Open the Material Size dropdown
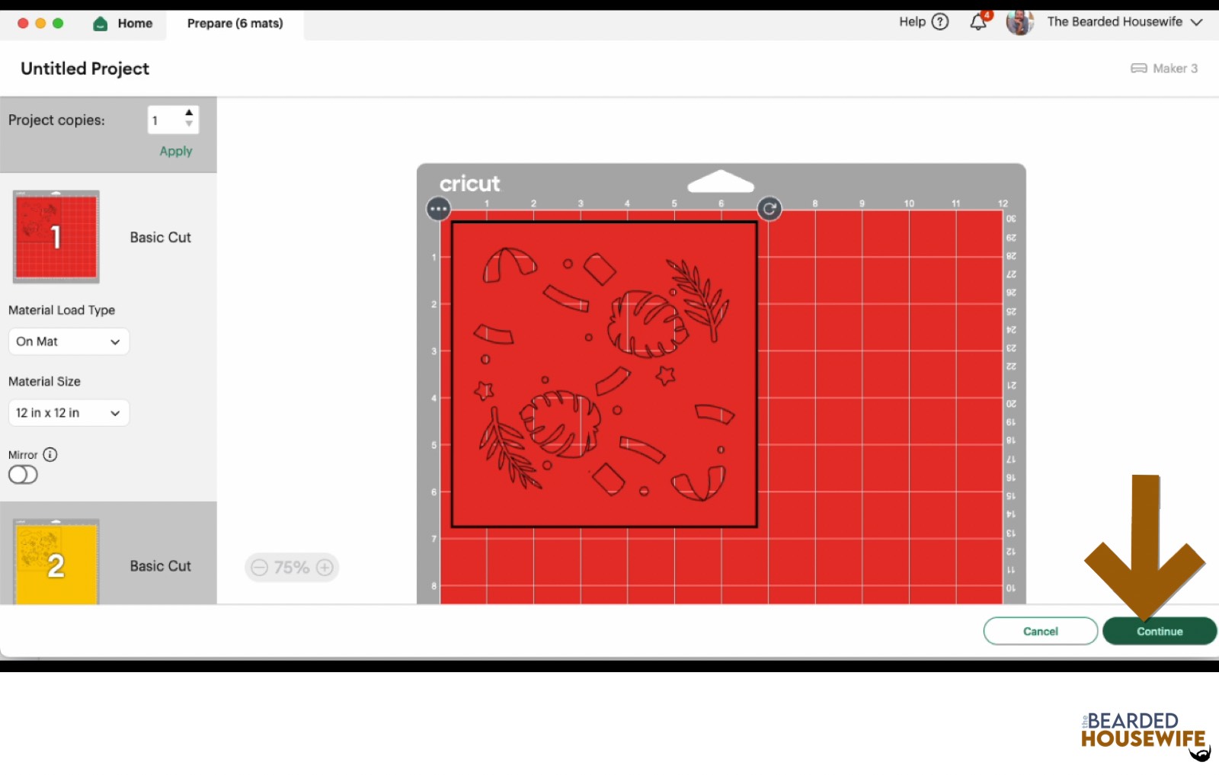 [x=69, y=413]
